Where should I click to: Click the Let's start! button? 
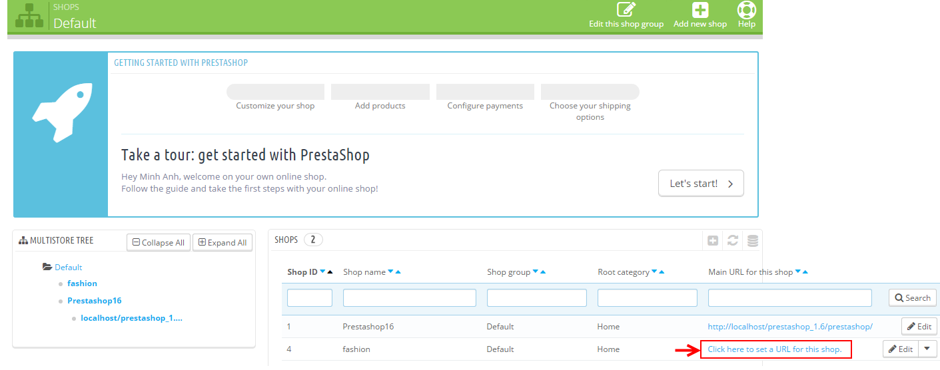pos(701,183)
